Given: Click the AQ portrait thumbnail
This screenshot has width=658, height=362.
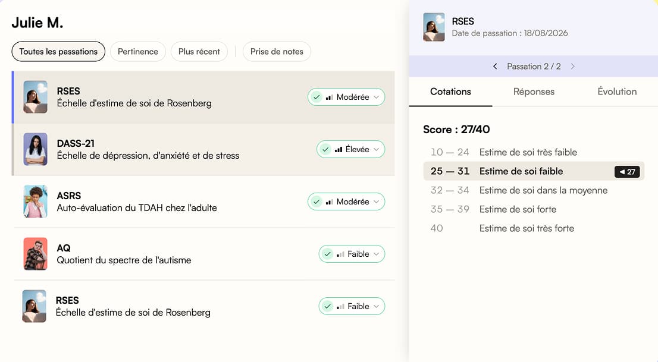Looking at the screenshot, I should pos(35,254).
